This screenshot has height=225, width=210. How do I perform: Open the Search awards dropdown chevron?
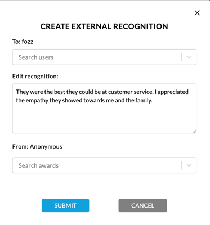point(189,165)
